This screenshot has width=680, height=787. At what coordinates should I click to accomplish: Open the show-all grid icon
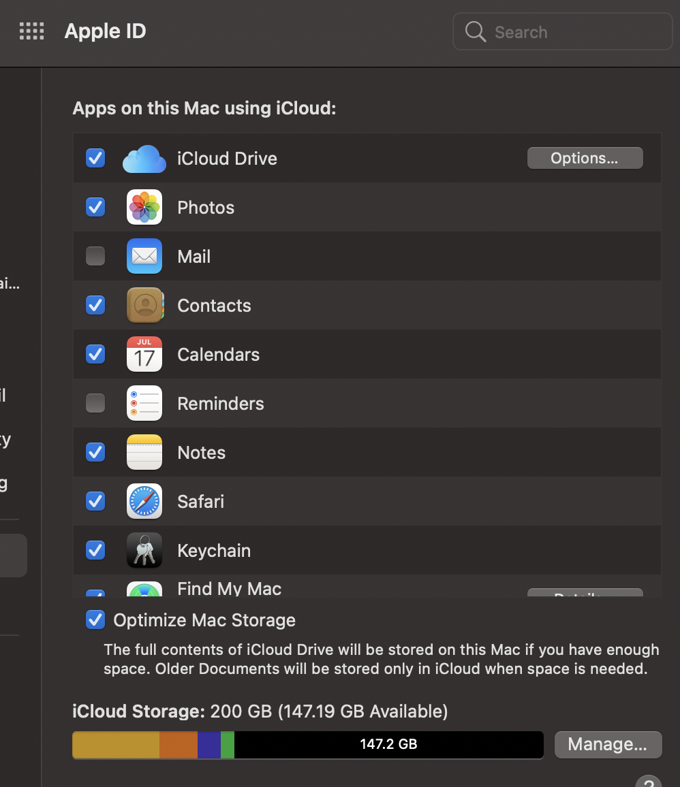(x=31, y=31)
